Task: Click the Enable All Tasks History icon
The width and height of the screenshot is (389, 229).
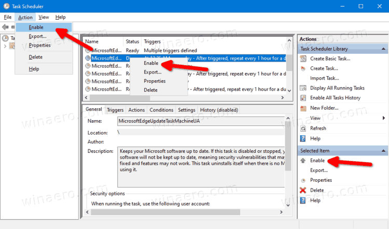Action: click(303, 98)
